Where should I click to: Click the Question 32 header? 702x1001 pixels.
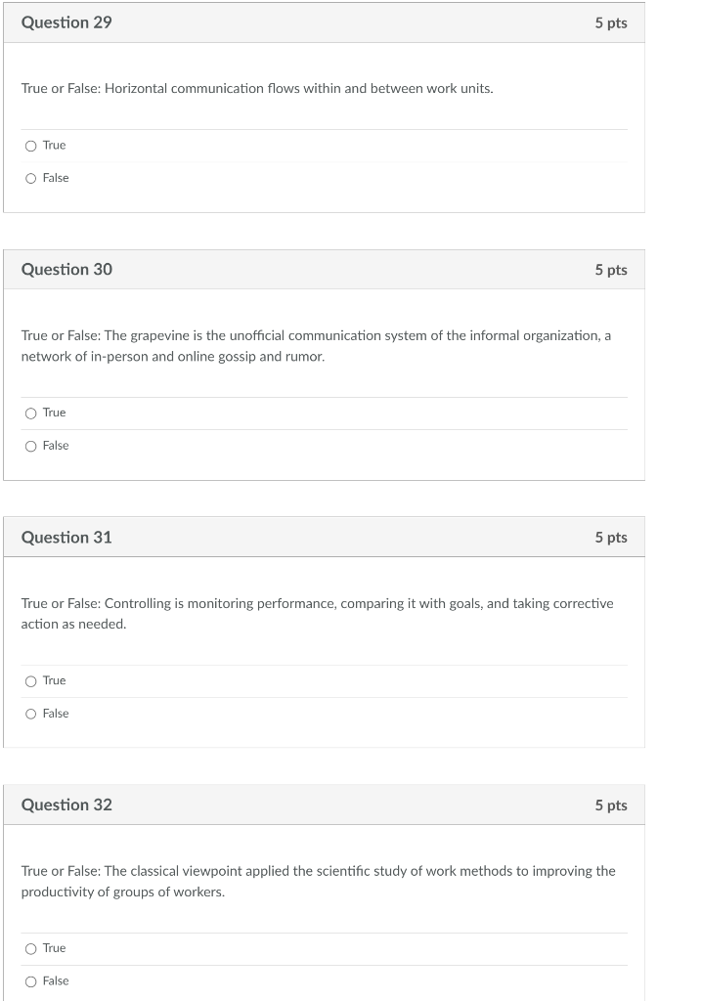click(x=66, y=805)
